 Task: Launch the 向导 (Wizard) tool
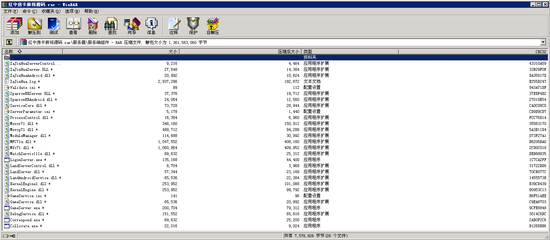[132, 26]
